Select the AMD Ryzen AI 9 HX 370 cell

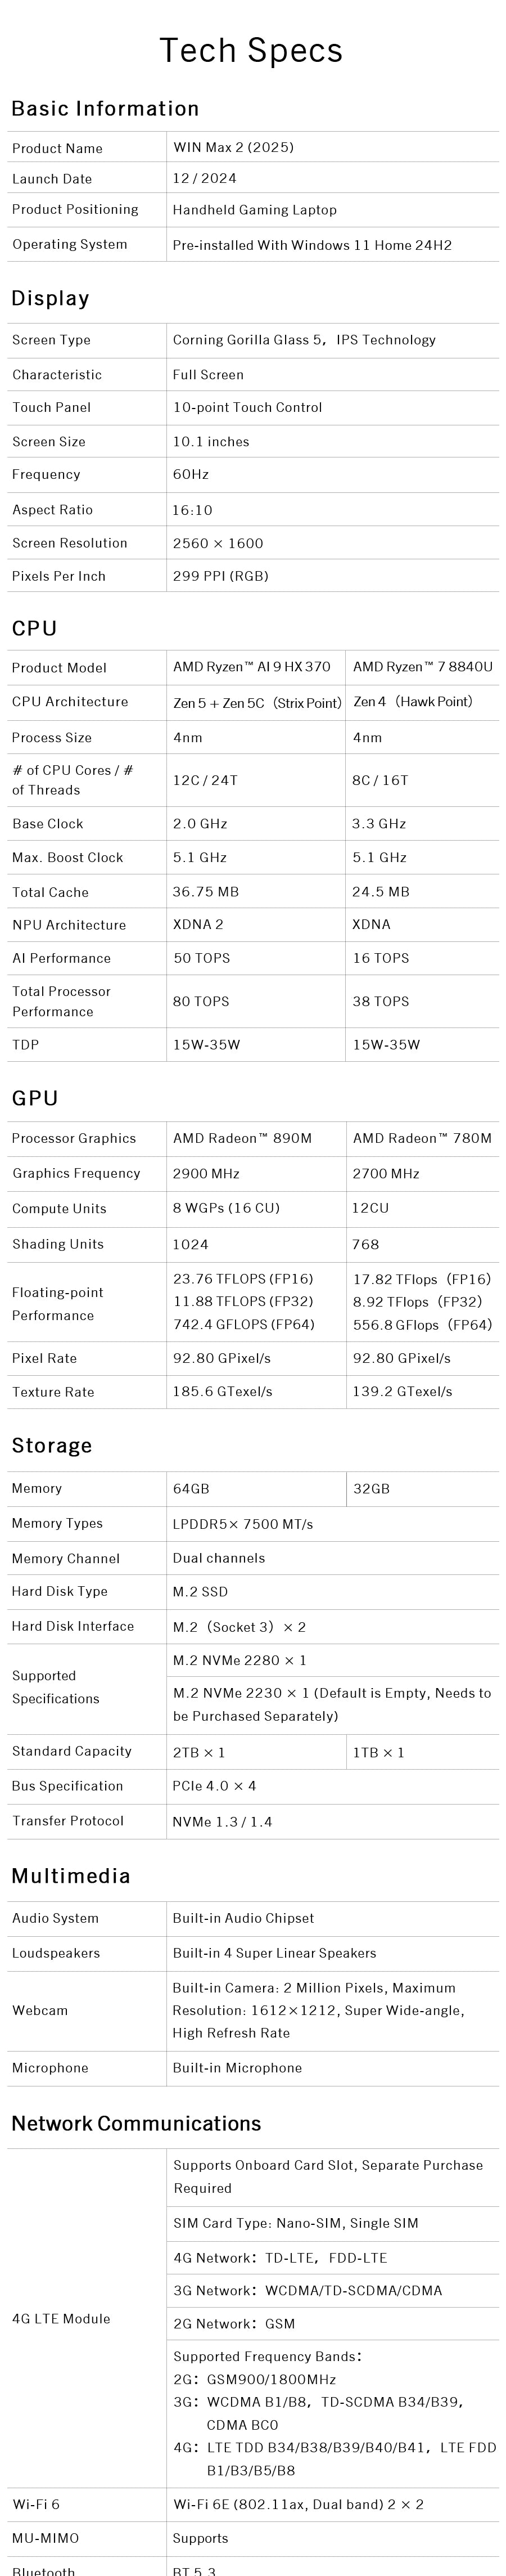[x=252, y=667]
